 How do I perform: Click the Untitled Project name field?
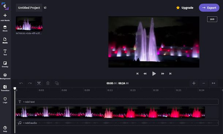[29, 8]
